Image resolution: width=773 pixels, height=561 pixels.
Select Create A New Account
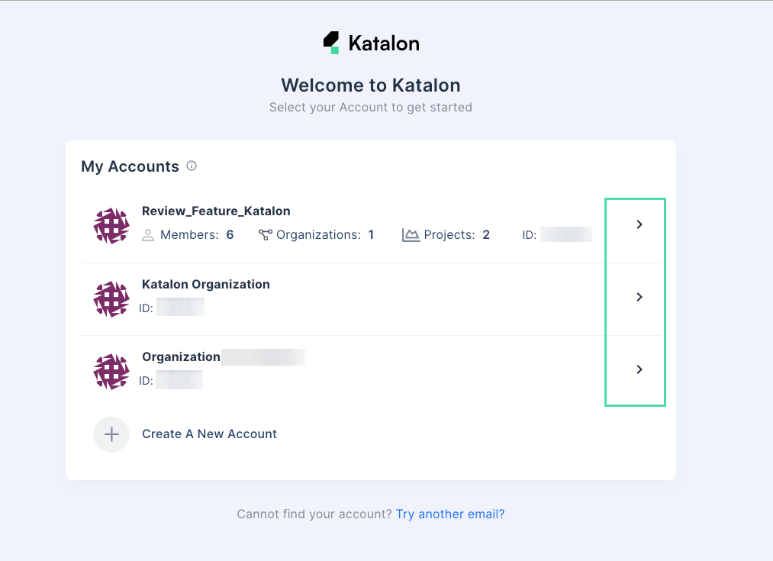pos(209,434)
